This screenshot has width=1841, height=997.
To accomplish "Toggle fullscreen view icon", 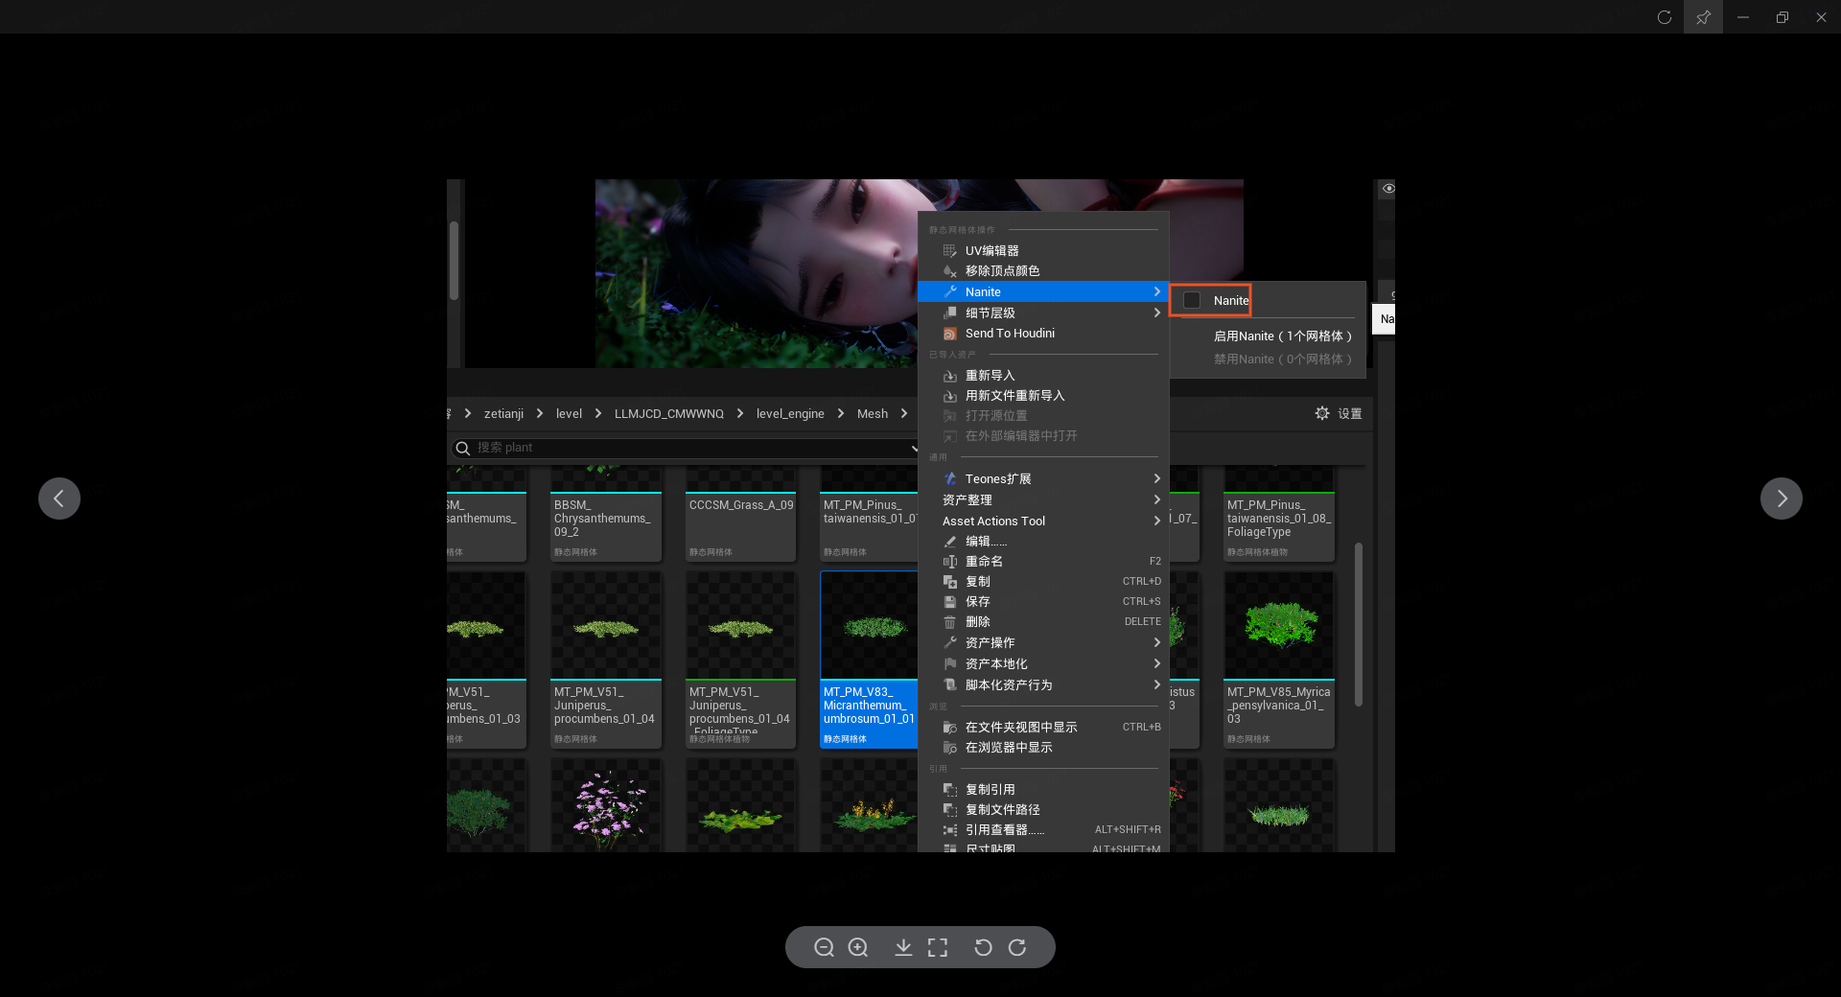I will click(x=938, y=947).
